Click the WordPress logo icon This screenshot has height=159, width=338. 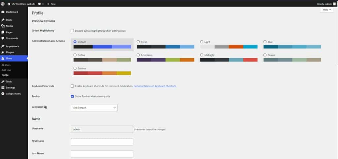coord(3,4)
